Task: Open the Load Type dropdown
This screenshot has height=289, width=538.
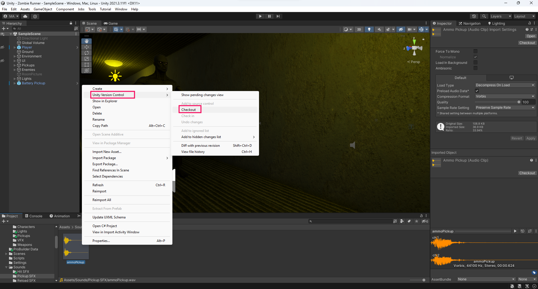Action: point(505,85)
